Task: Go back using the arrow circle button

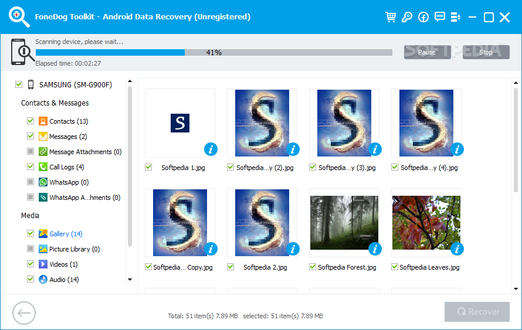Action: (24, 313)
